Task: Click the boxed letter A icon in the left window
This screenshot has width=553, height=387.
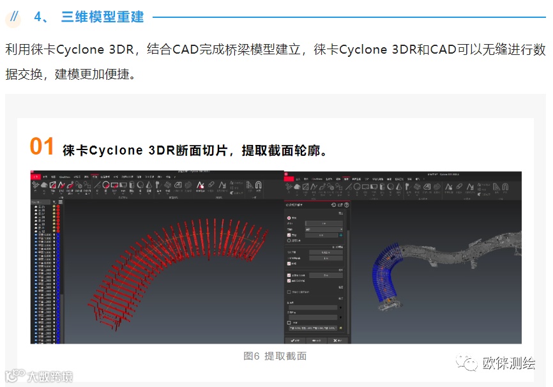Action: [x=178, y=185]
